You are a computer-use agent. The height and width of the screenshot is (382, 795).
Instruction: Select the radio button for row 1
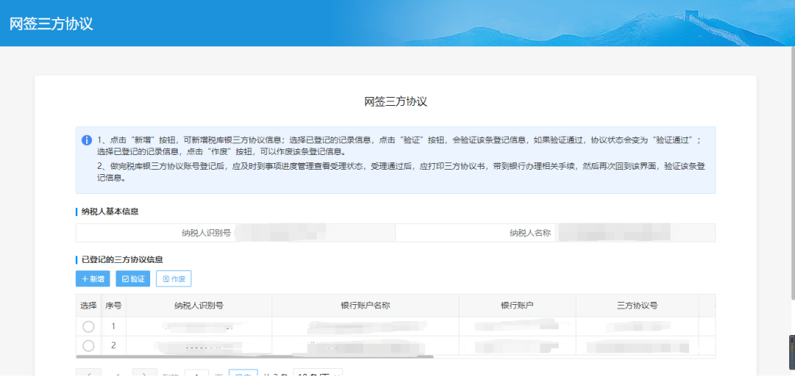[88, 326]
